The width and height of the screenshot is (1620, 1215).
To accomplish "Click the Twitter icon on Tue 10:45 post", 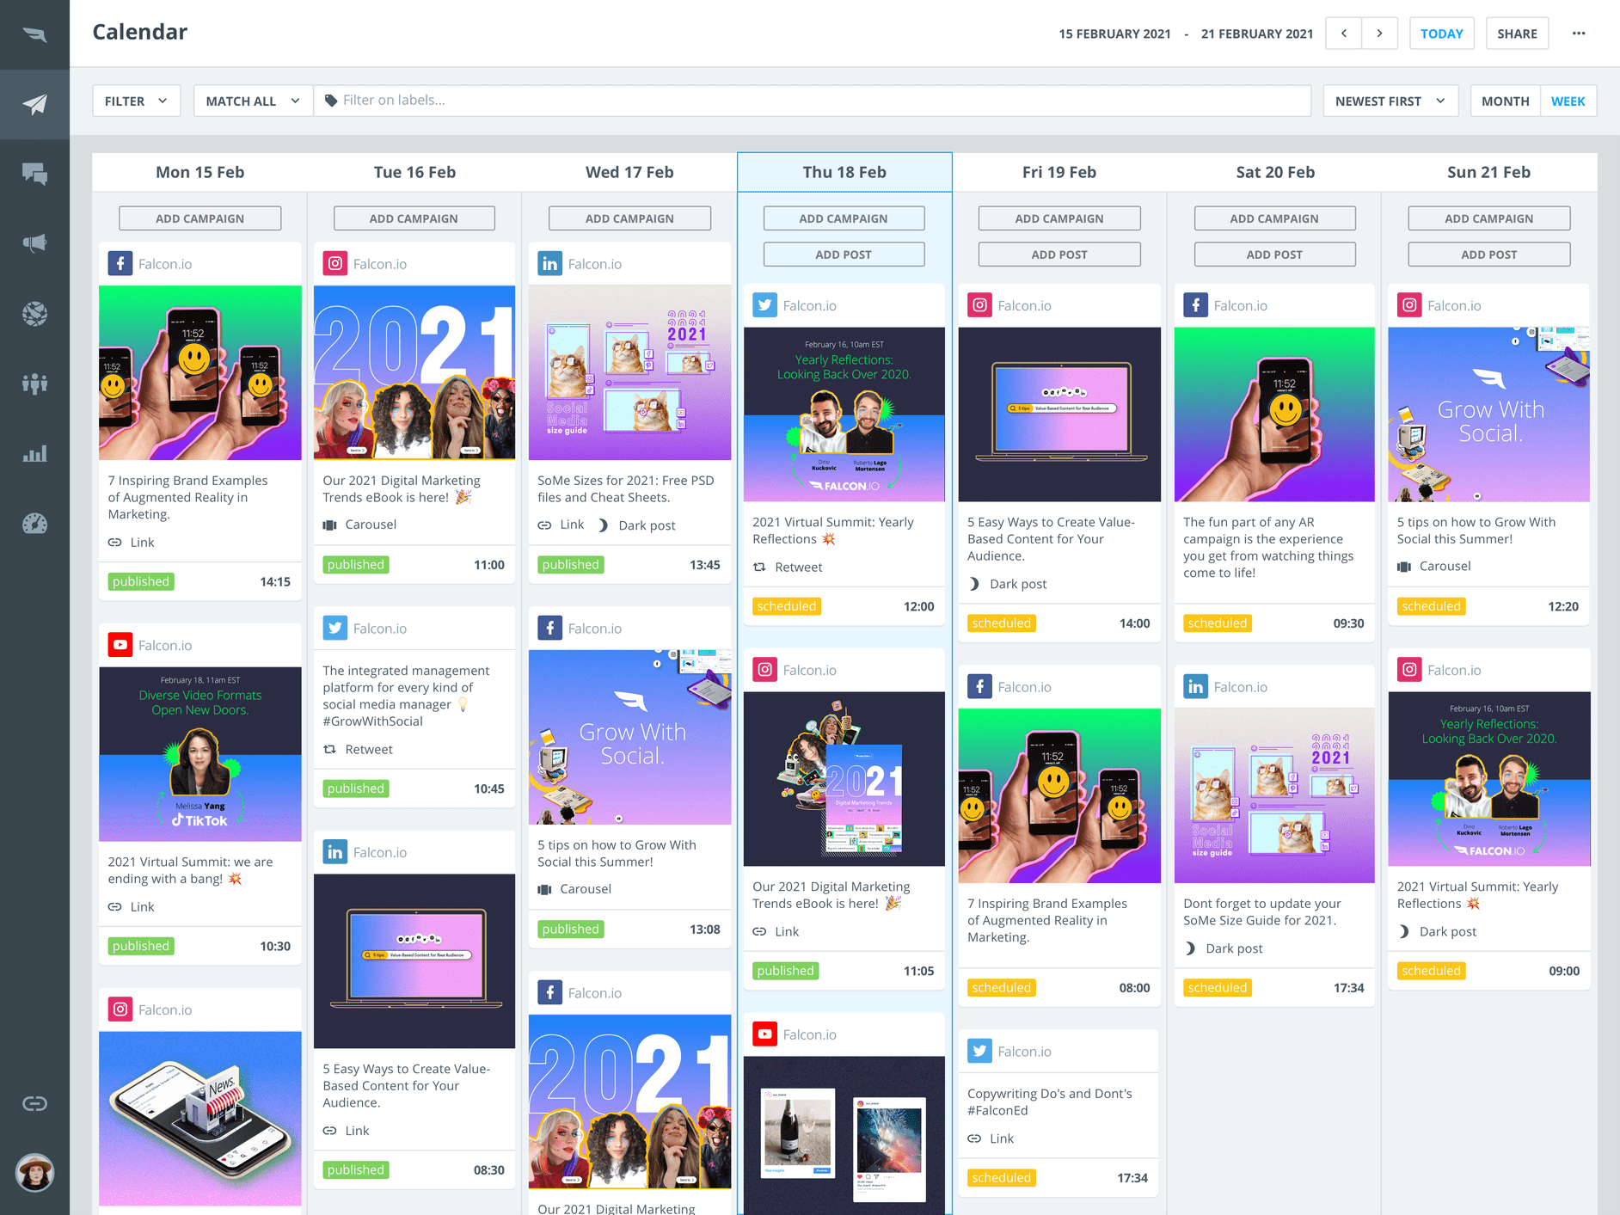I will pyautogui.click(x=334, y=628).
